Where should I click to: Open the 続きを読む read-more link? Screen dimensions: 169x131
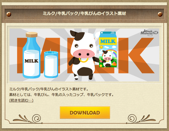(21, 100)
